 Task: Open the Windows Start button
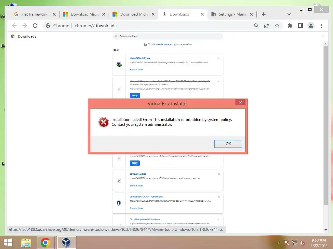click(x=8, y=243)
